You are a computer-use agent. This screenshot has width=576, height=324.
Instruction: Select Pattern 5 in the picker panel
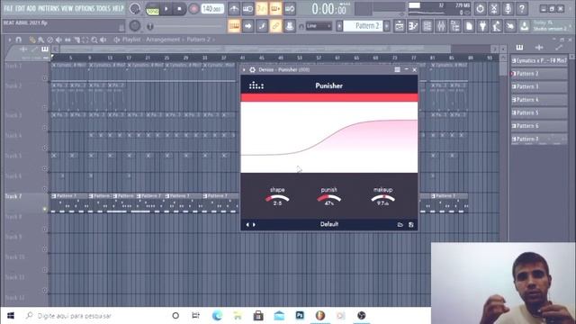[539, 112]
